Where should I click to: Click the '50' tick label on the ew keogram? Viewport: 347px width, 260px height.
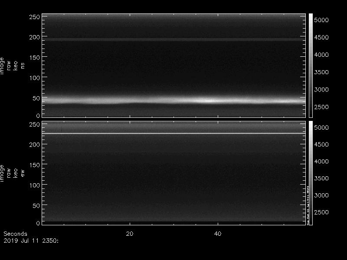pyautogui.click(x=36, y=205)
